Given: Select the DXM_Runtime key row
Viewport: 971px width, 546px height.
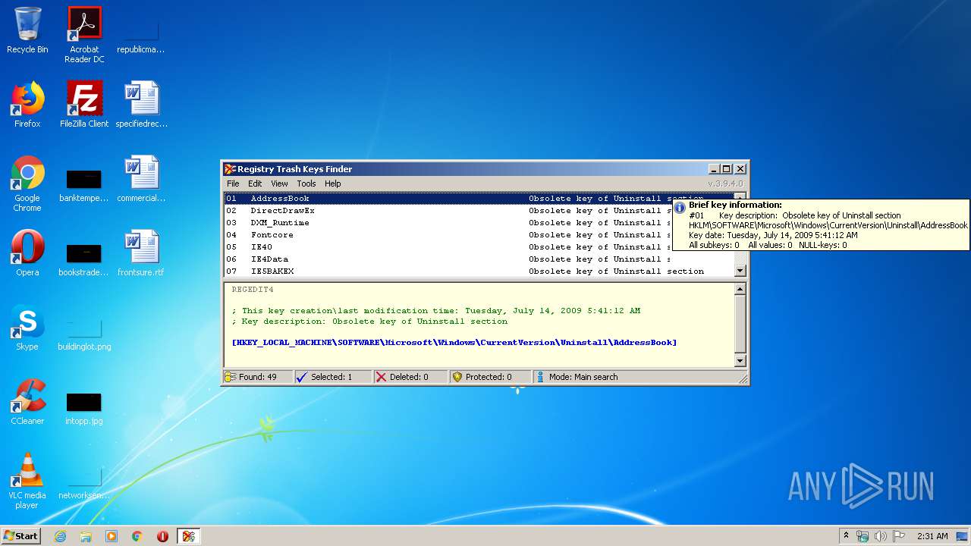Looking at the screenshot, I should tap(479, 223).
